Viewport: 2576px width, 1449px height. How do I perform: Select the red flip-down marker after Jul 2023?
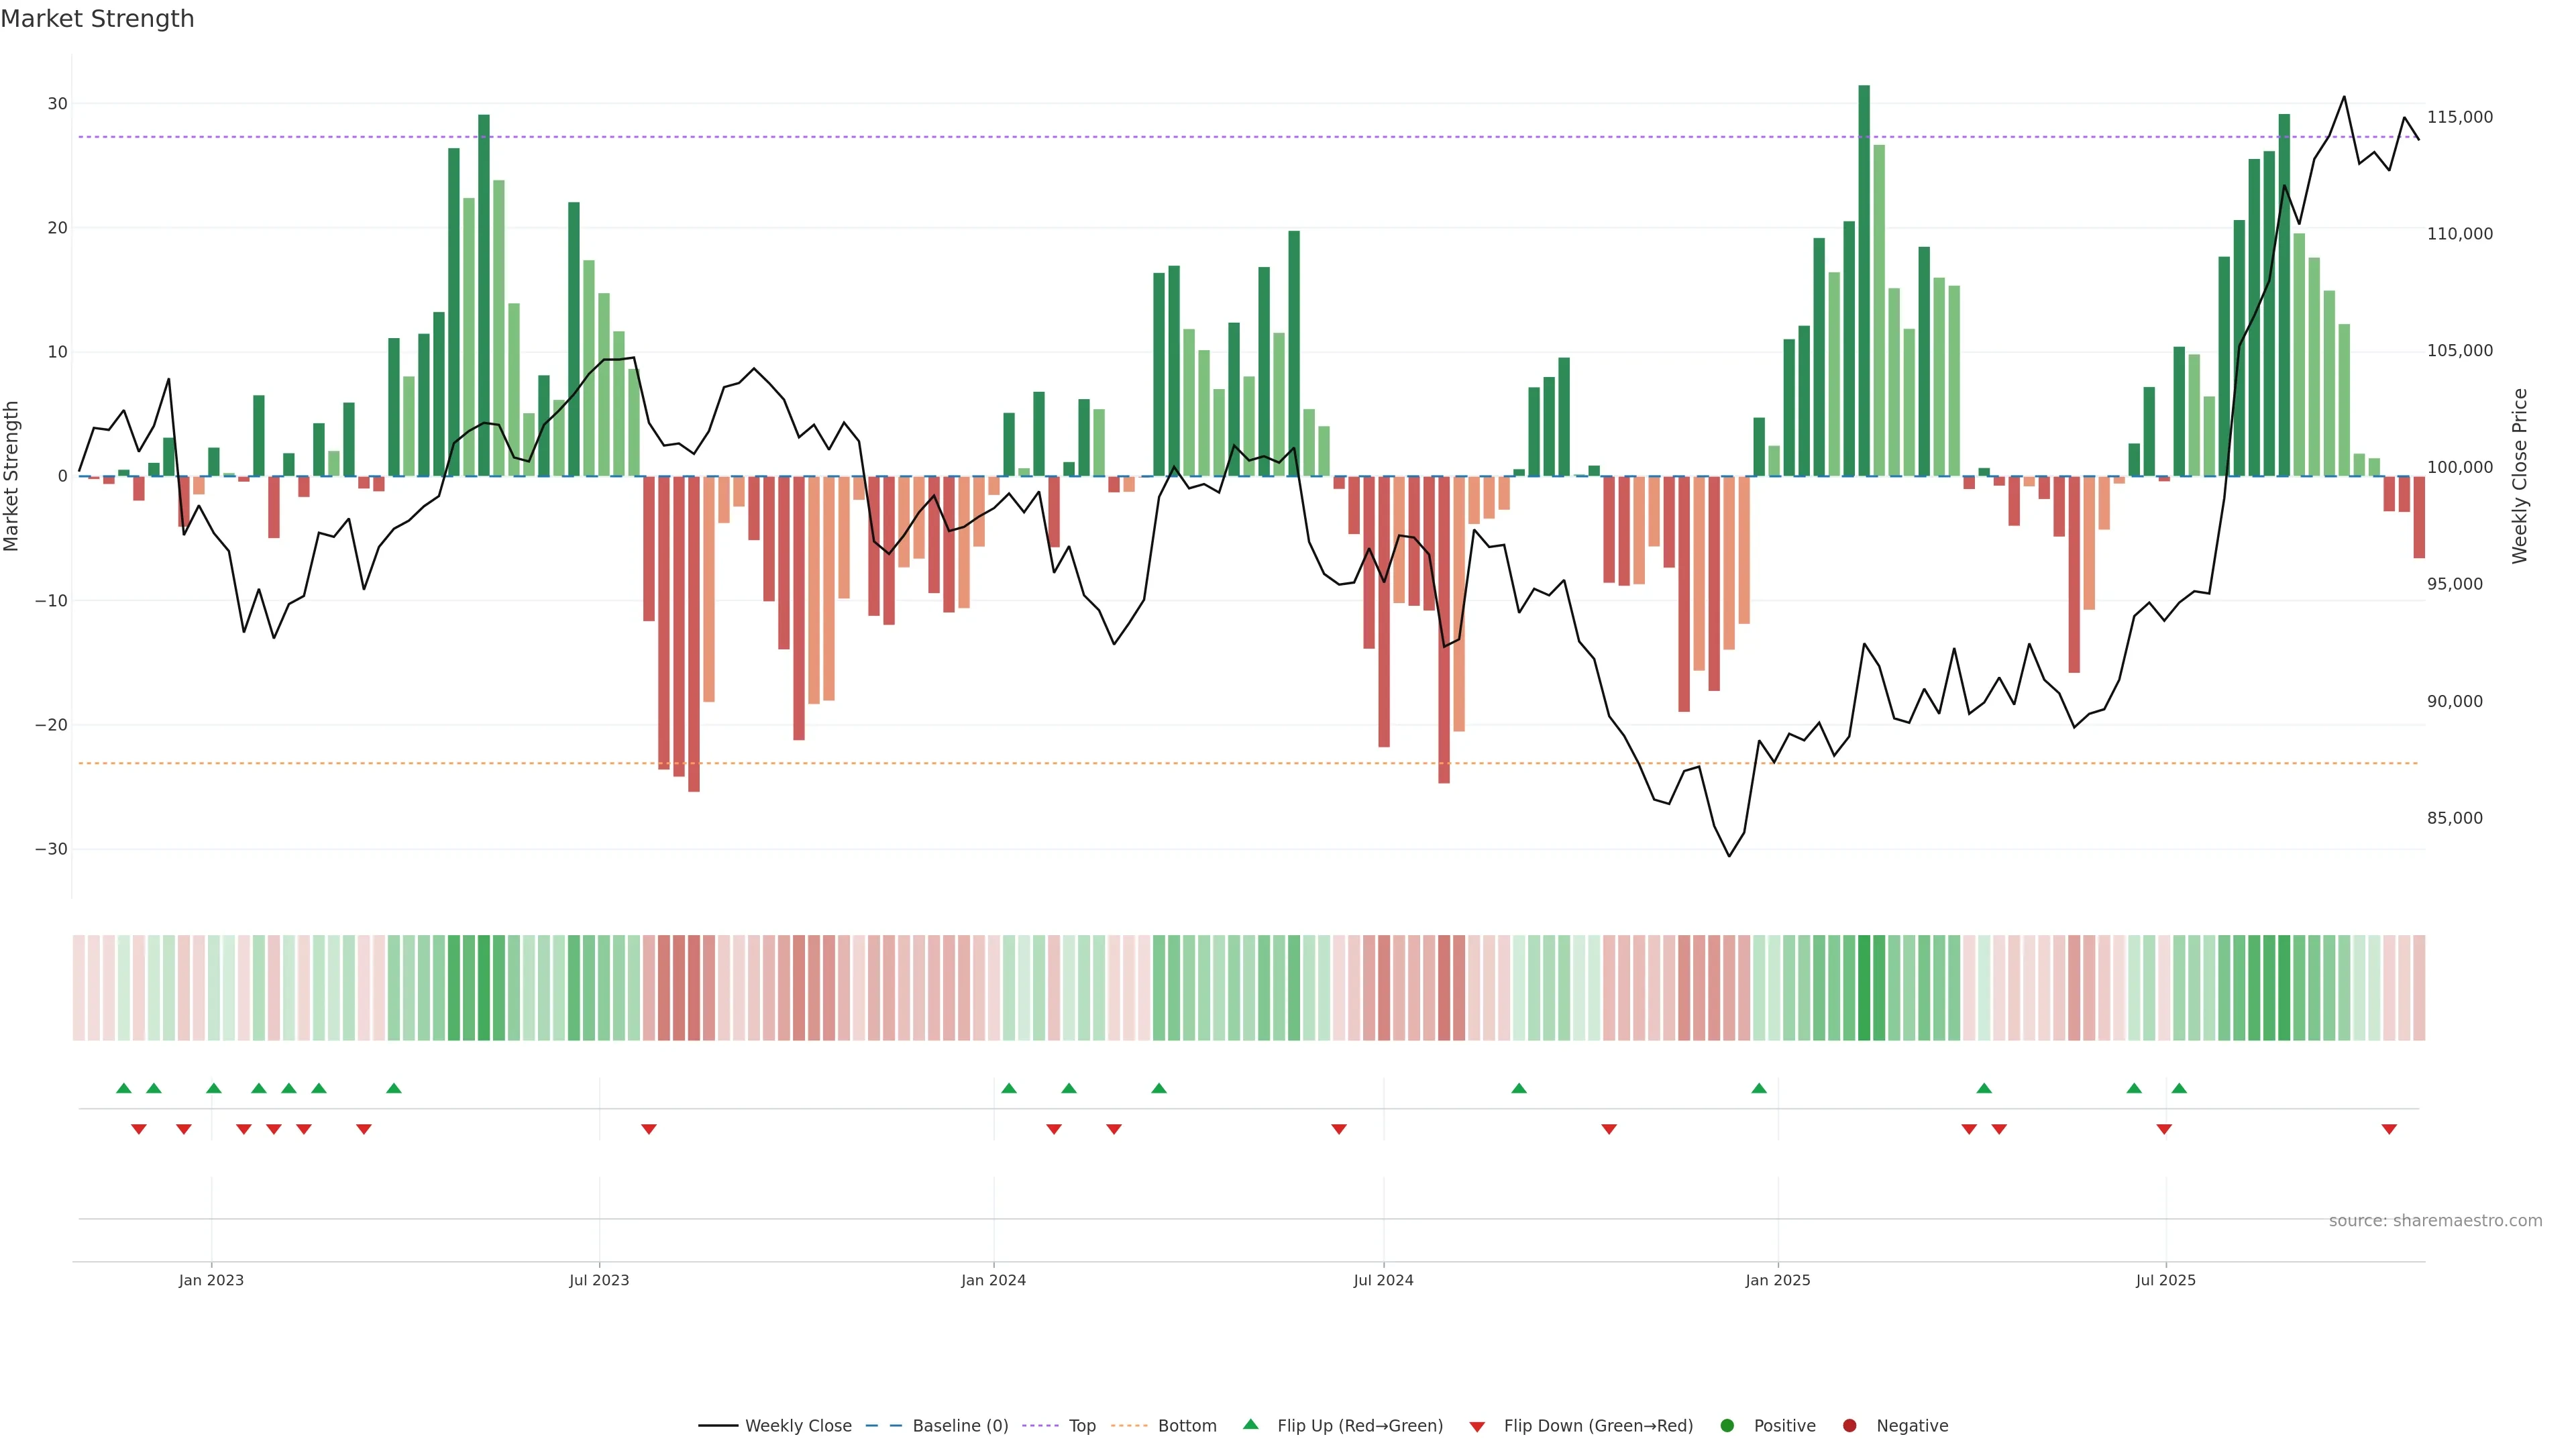click(649, 1129)
